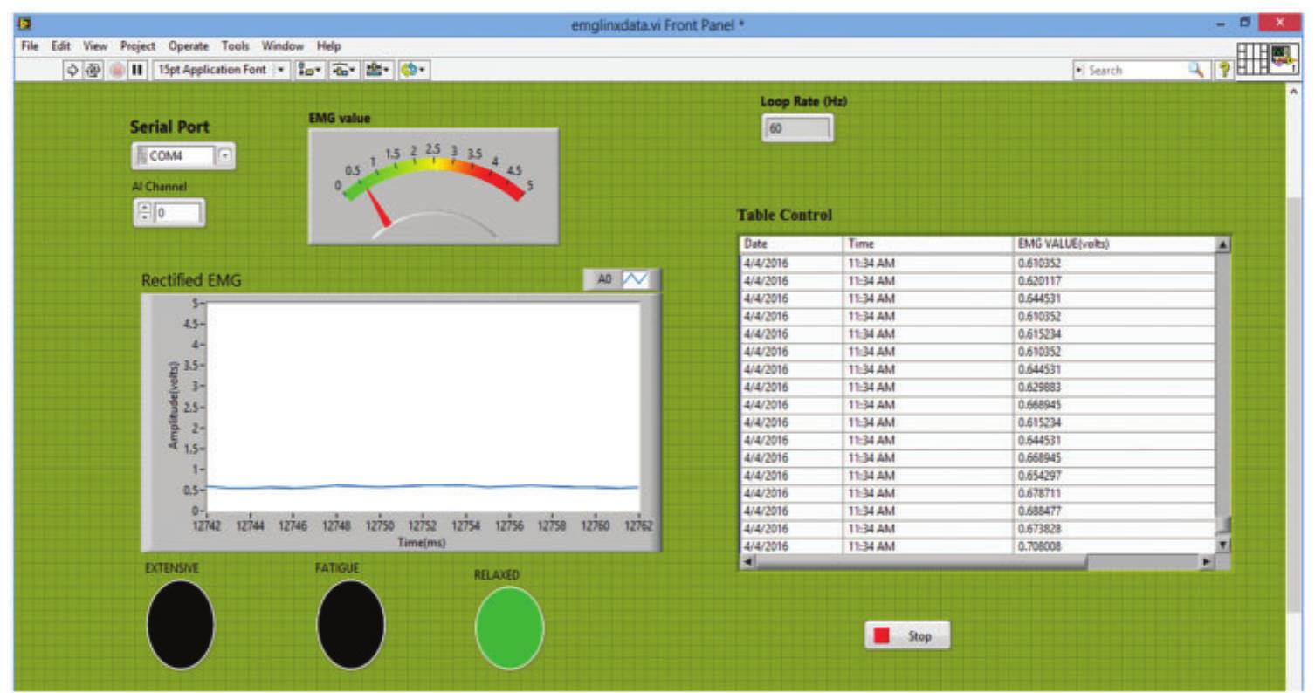The image size is (1315, 693).
Task: Click the EMG value gauge meter
Action: pos(433,186)
